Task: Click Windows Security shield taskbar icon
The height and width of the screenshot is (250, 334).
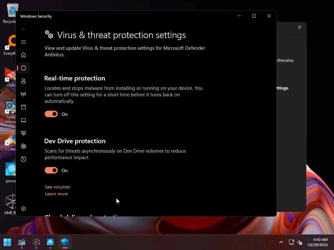Action: (x=65, y=242)
